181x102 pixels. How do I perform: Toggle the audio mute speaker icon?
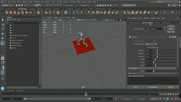pyautogui.click(x=172, y=99)
